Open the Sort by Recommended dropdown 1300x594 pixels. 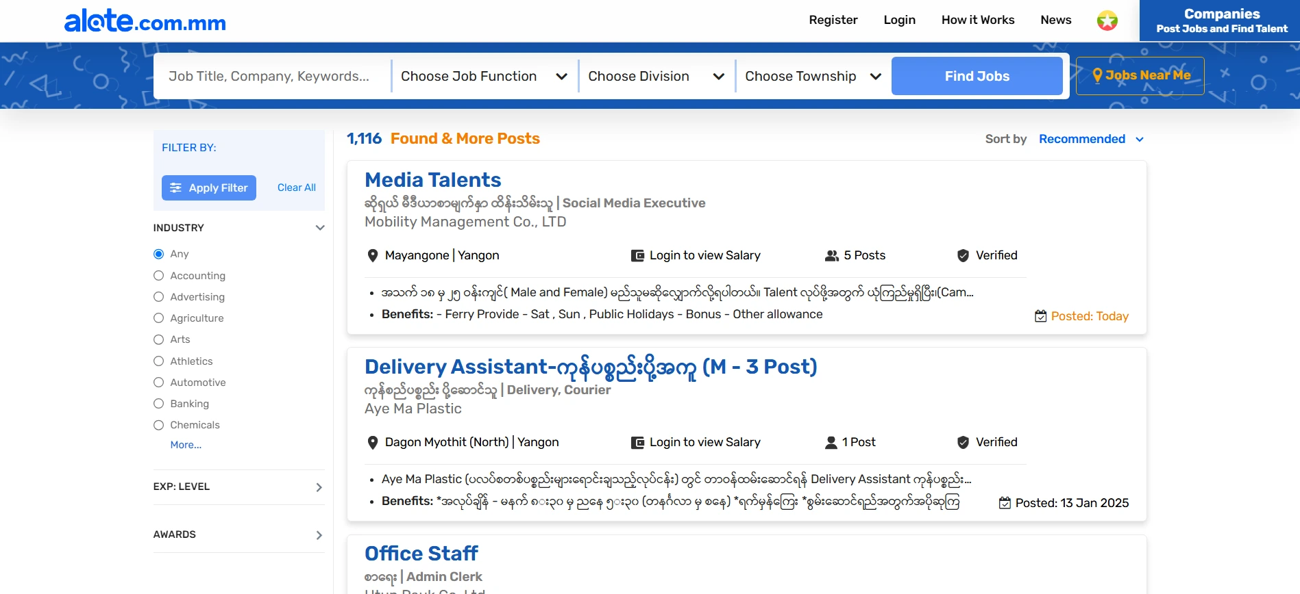1091,139
